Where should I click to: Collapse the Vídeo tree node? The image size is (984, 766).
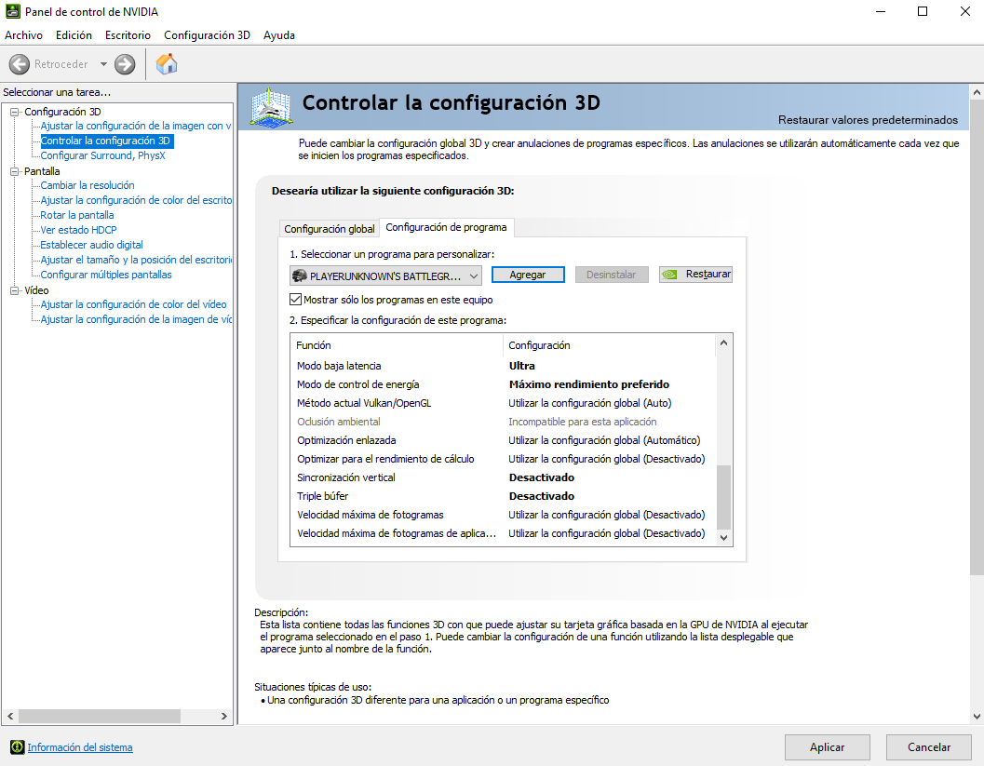[x=15, y=290]
